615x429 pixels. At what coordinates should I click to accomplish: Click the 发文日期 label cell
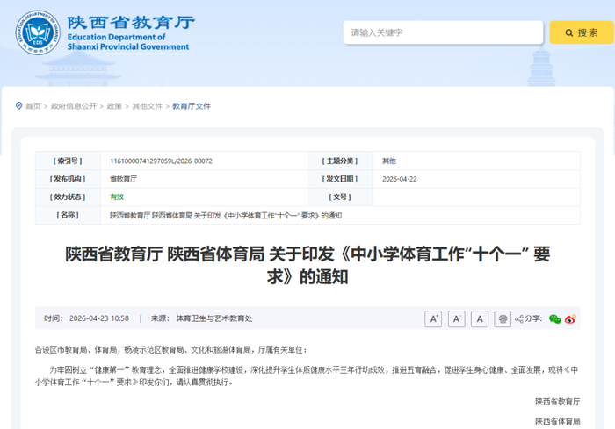point(340,179)
